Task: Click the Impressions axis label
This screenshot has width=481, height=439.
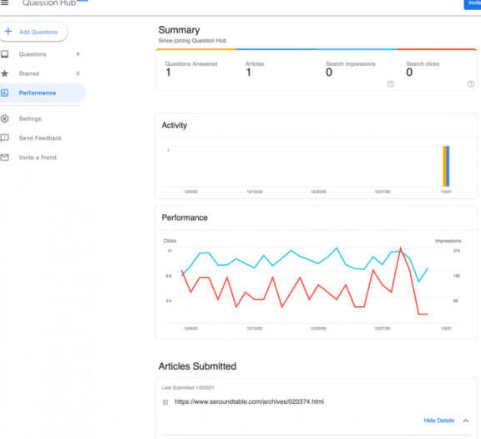Action: click(x=448, y=241)
